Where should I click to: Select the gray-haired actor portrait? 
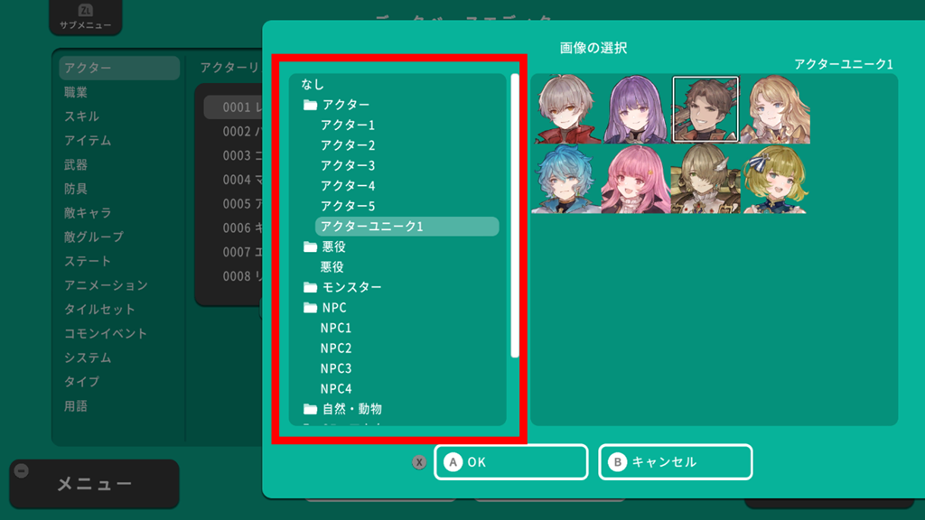click(567, 109)
